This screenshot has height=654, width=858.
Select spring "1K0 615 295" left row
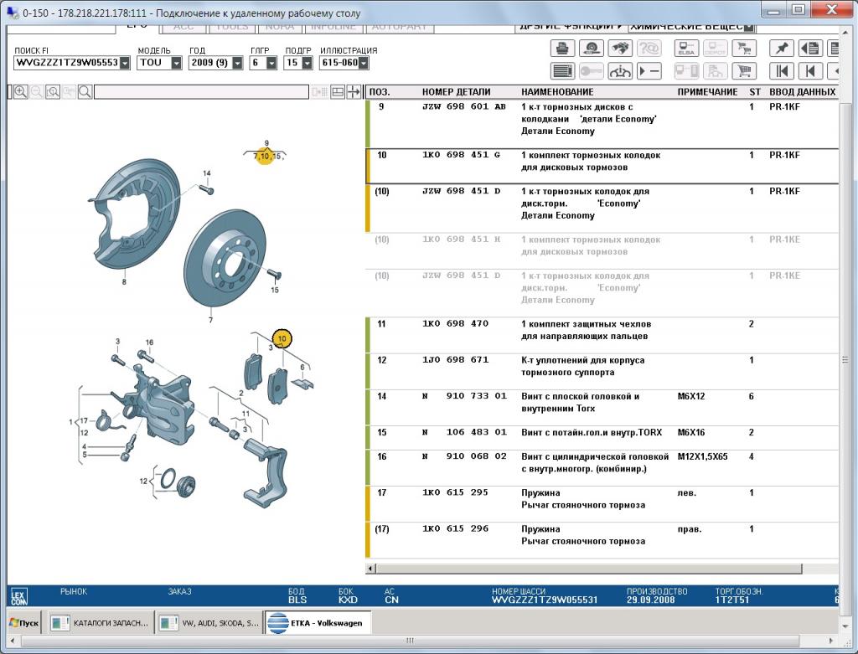[602, 503]
